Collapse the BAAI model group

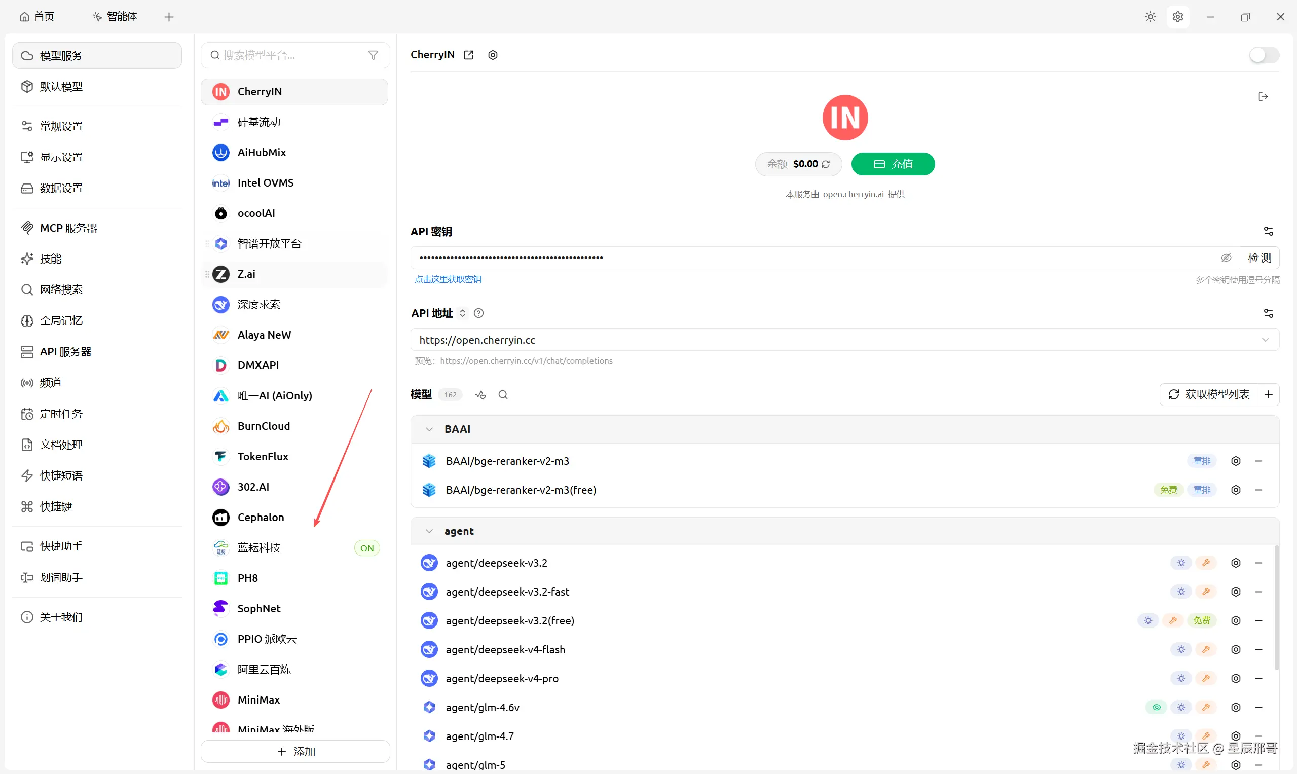point(429,429)
